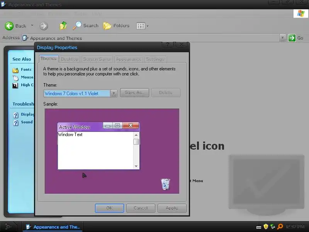The height and width of the screenshot is (232, 309).
Task: Click the Start button on the taskbar
Action: pos(8,227)
